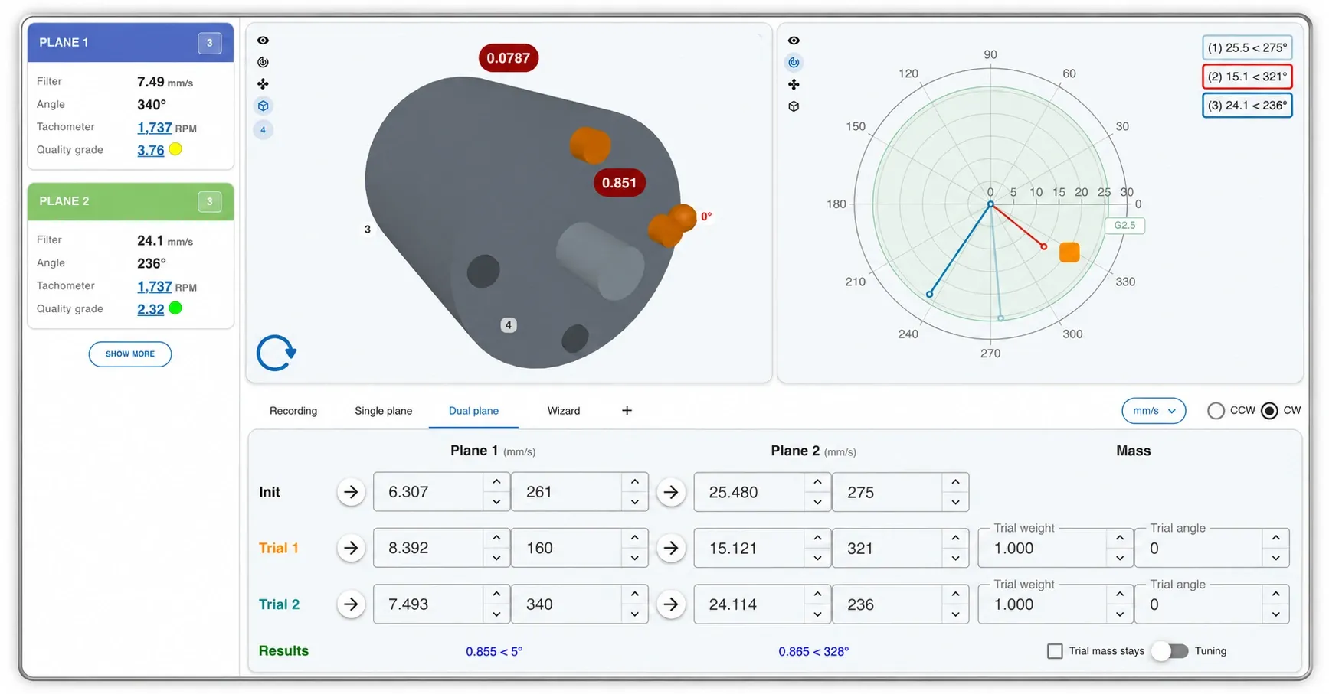Open the Wizard tab
The width and height of the screenshot is (1329, 694).
point(564,411)
